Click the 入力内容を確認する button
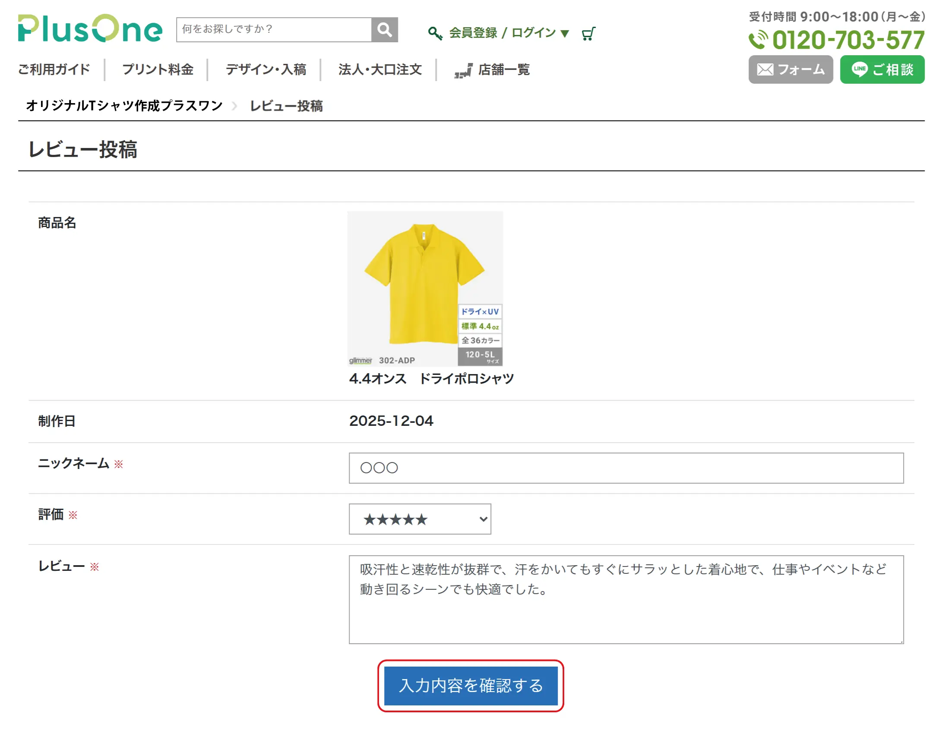Screen dimensions: 942x730 (471, 686)
